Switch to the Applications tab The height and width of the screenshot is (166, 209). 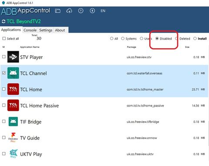click(11, 30)
